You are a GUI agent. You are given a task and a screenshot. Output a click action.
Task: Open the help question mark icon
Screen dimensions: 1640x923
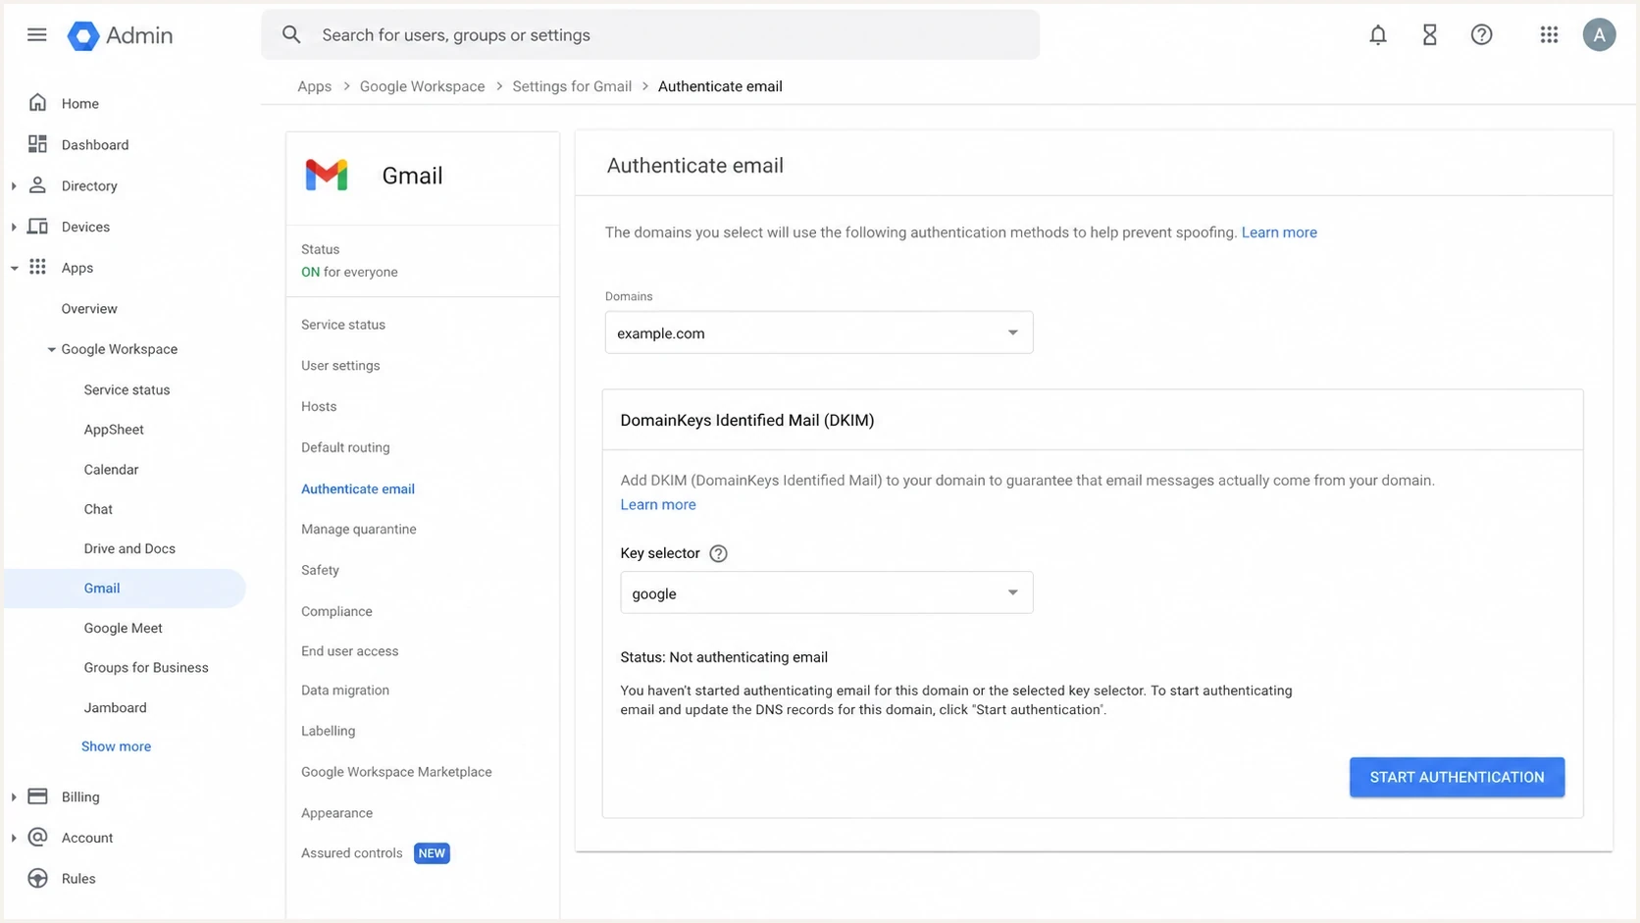point(1482,35)
